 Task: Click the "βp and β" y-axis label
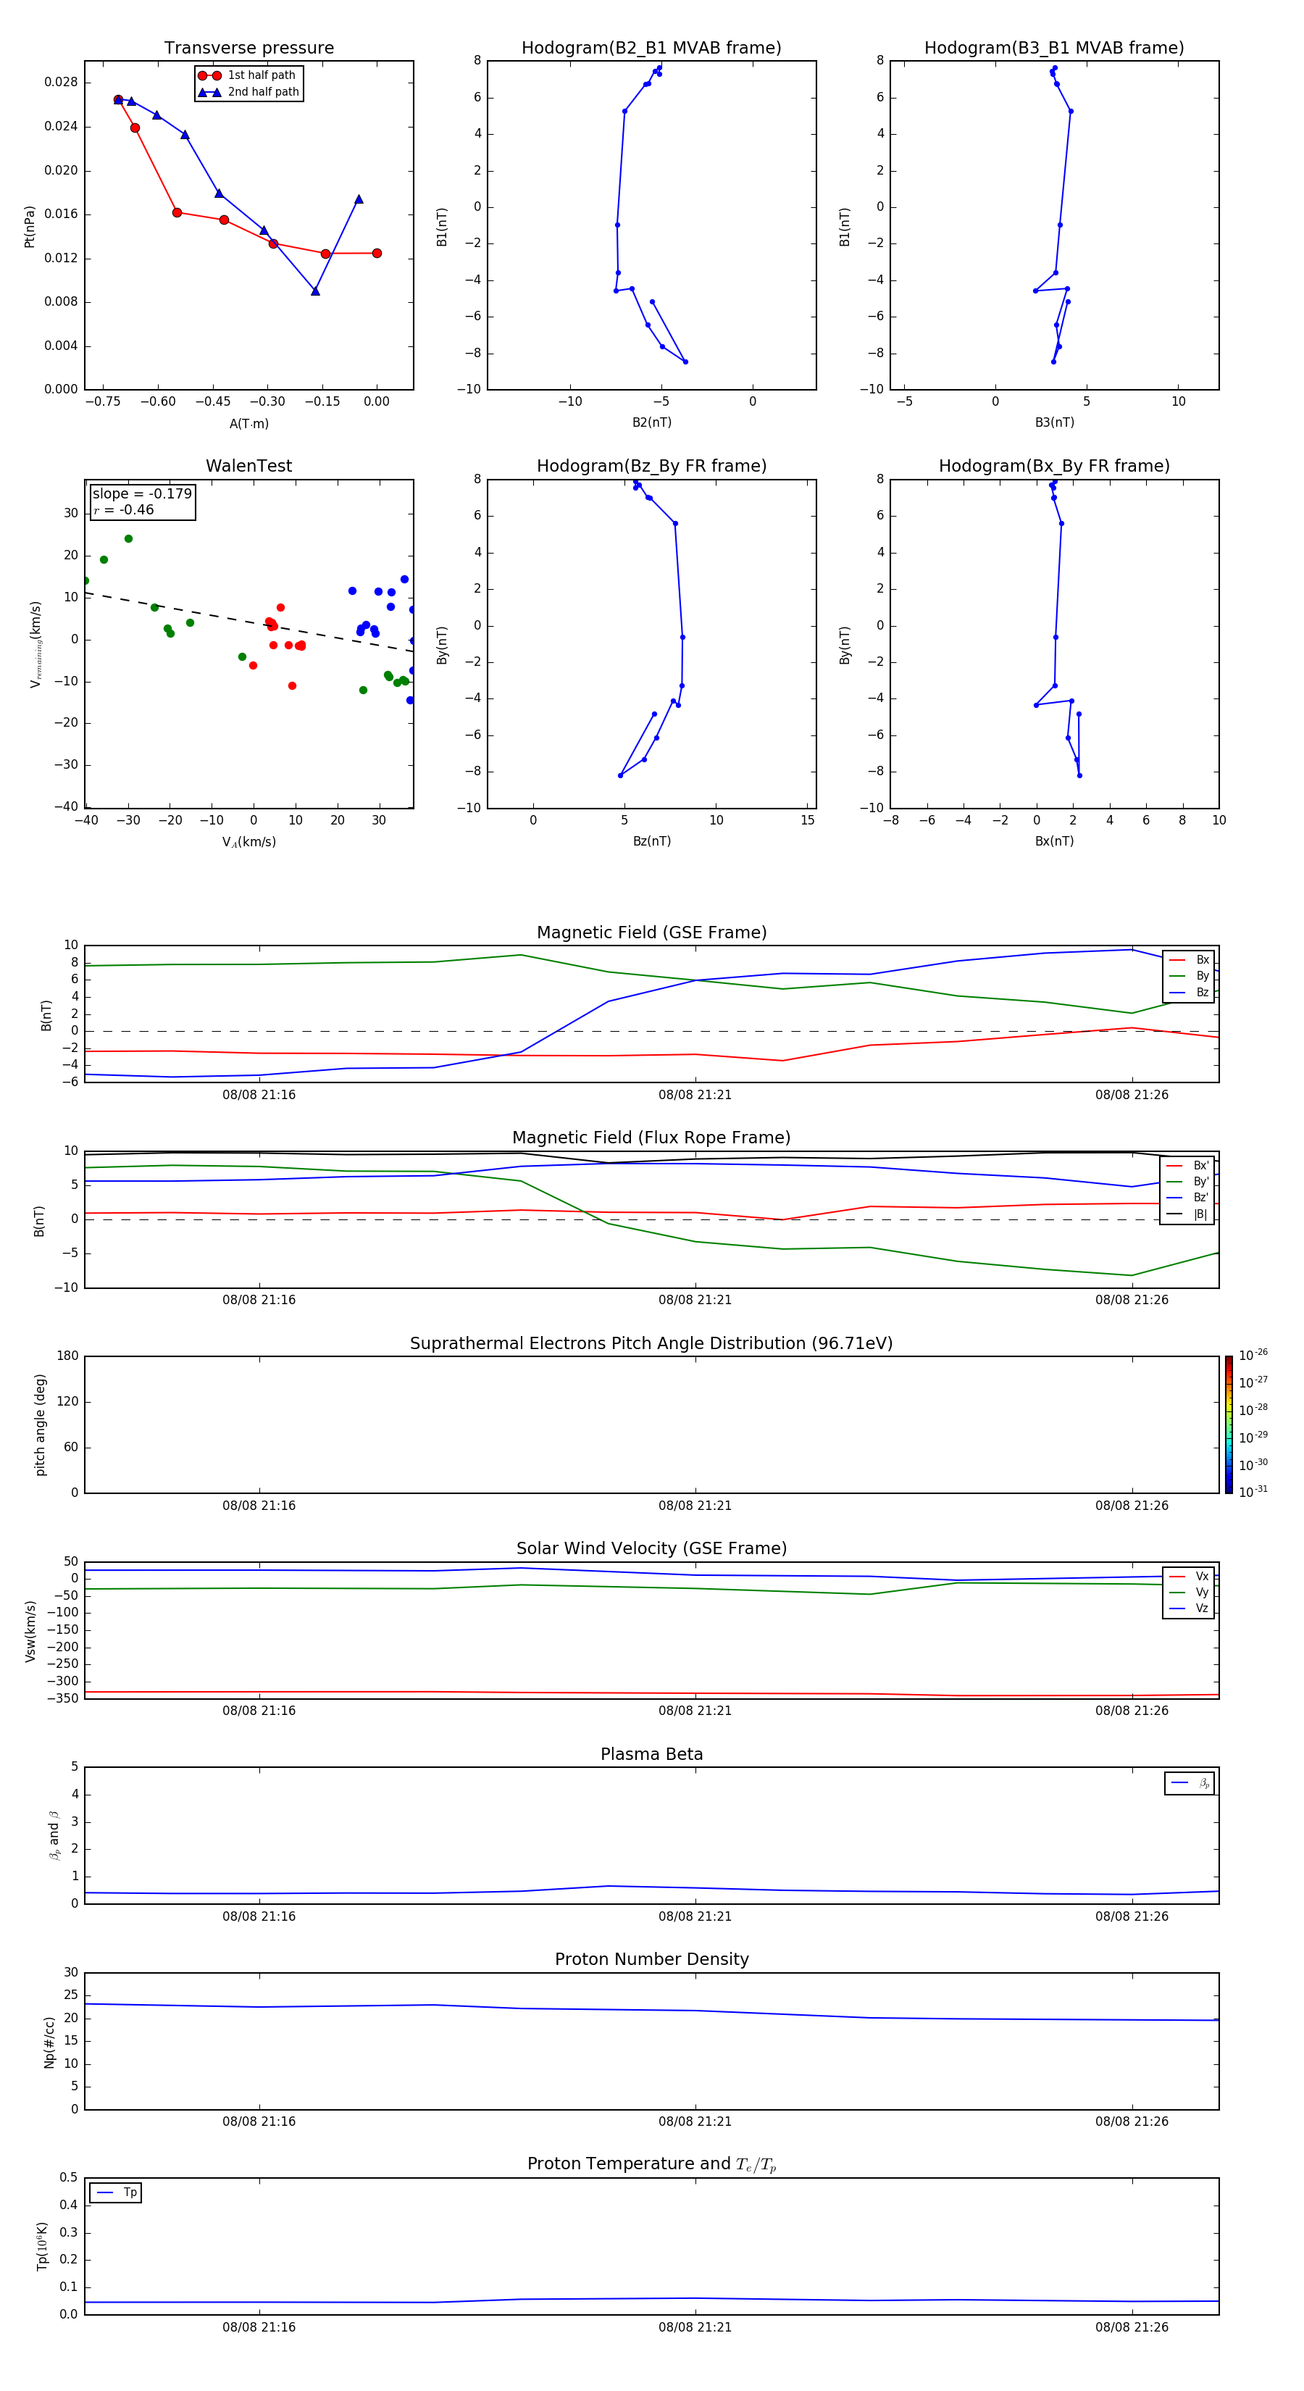coord(54,1835)
